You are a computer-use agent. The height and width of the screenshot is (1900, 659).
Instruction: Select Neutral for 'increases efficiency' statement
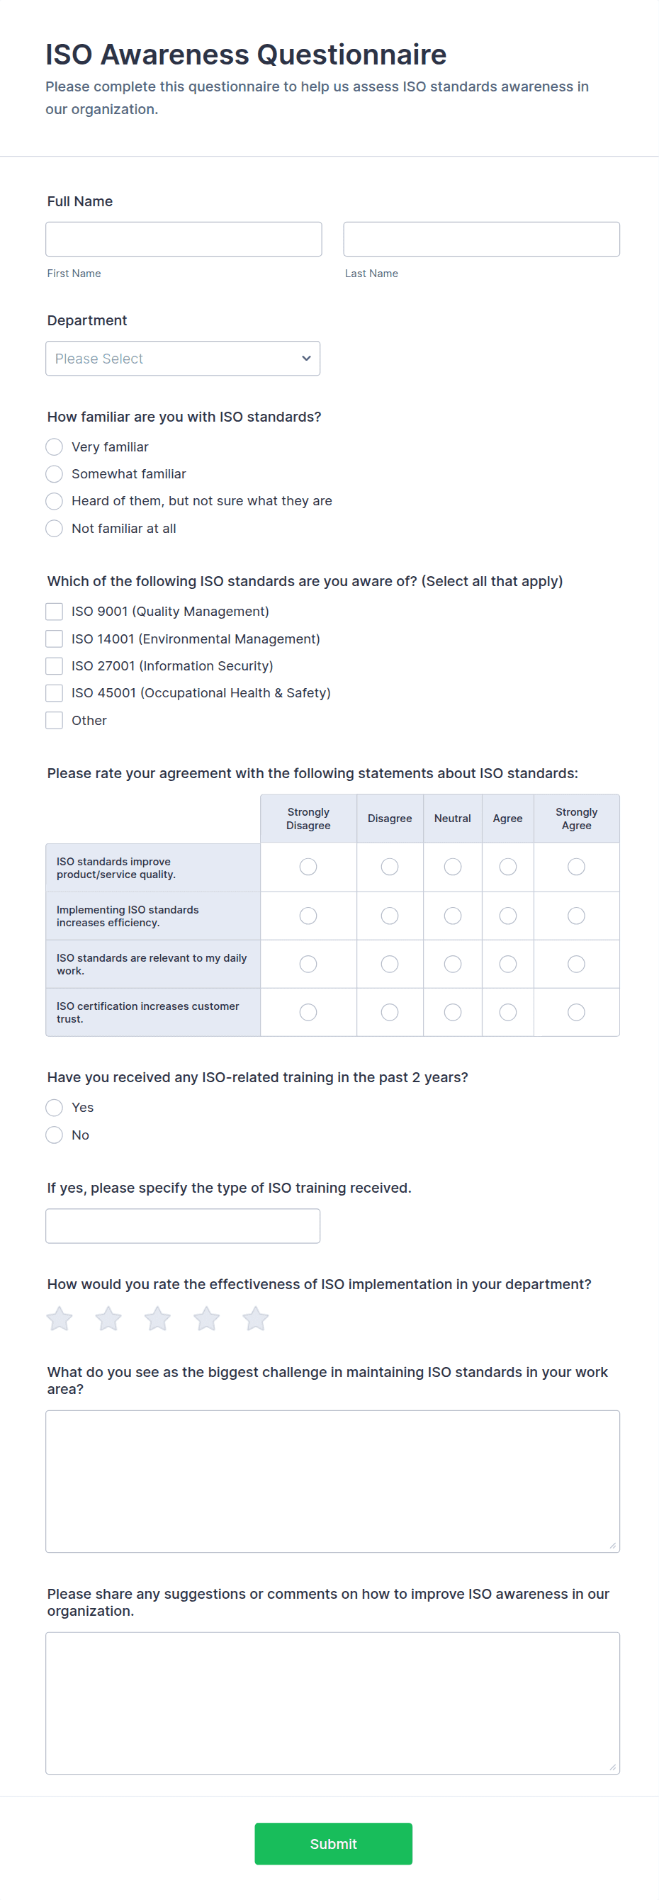(453, 916)
